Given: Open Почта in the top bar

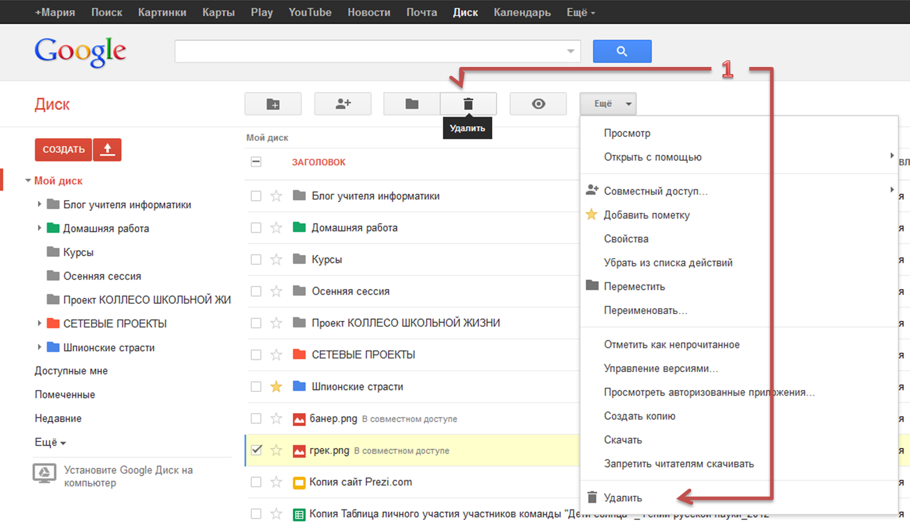Looking at the screenshot, I should click(x=421, y=12).
